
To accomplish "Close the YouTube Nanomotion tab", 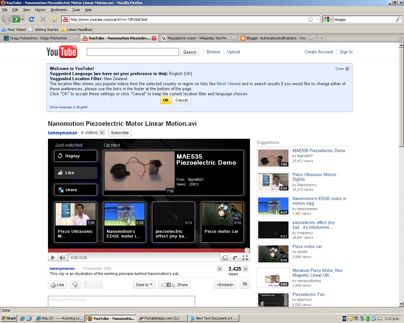I will pyautogui.click(x=154, y=38).
